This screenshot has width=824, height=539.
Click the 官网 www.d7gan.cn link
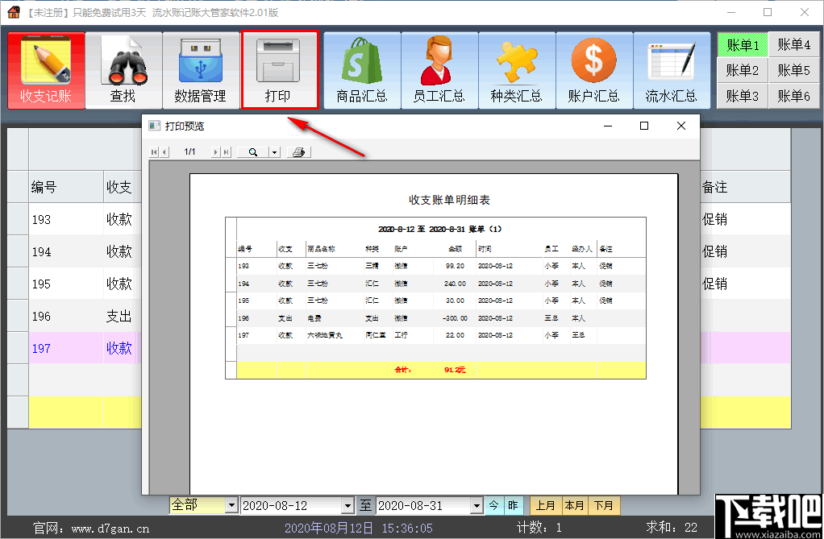click(91, 528)
